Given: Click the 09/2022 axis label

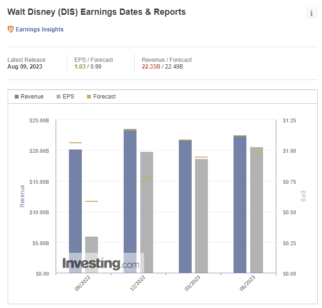Looking at the screenshot, I should [83, 283].
